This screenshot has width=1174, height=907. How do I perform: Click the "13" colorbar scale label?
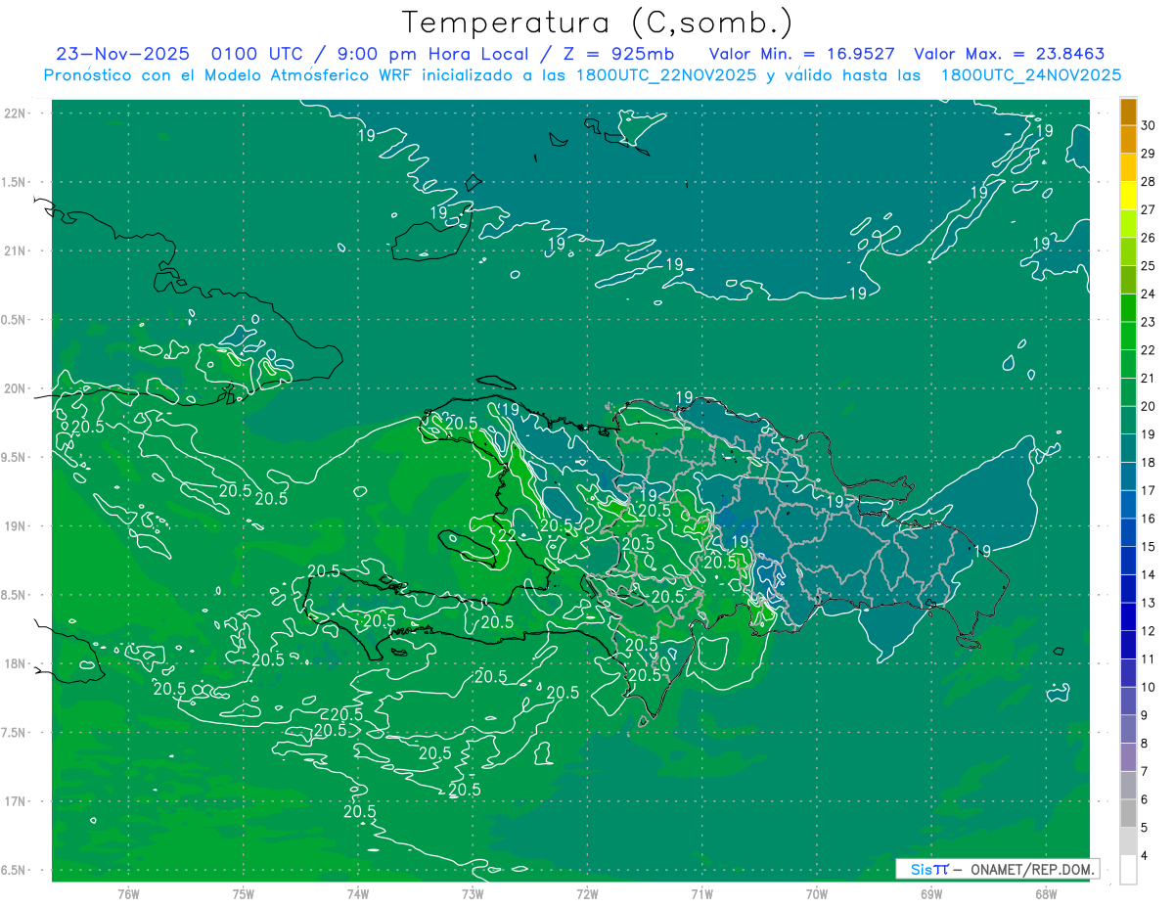1149,603
